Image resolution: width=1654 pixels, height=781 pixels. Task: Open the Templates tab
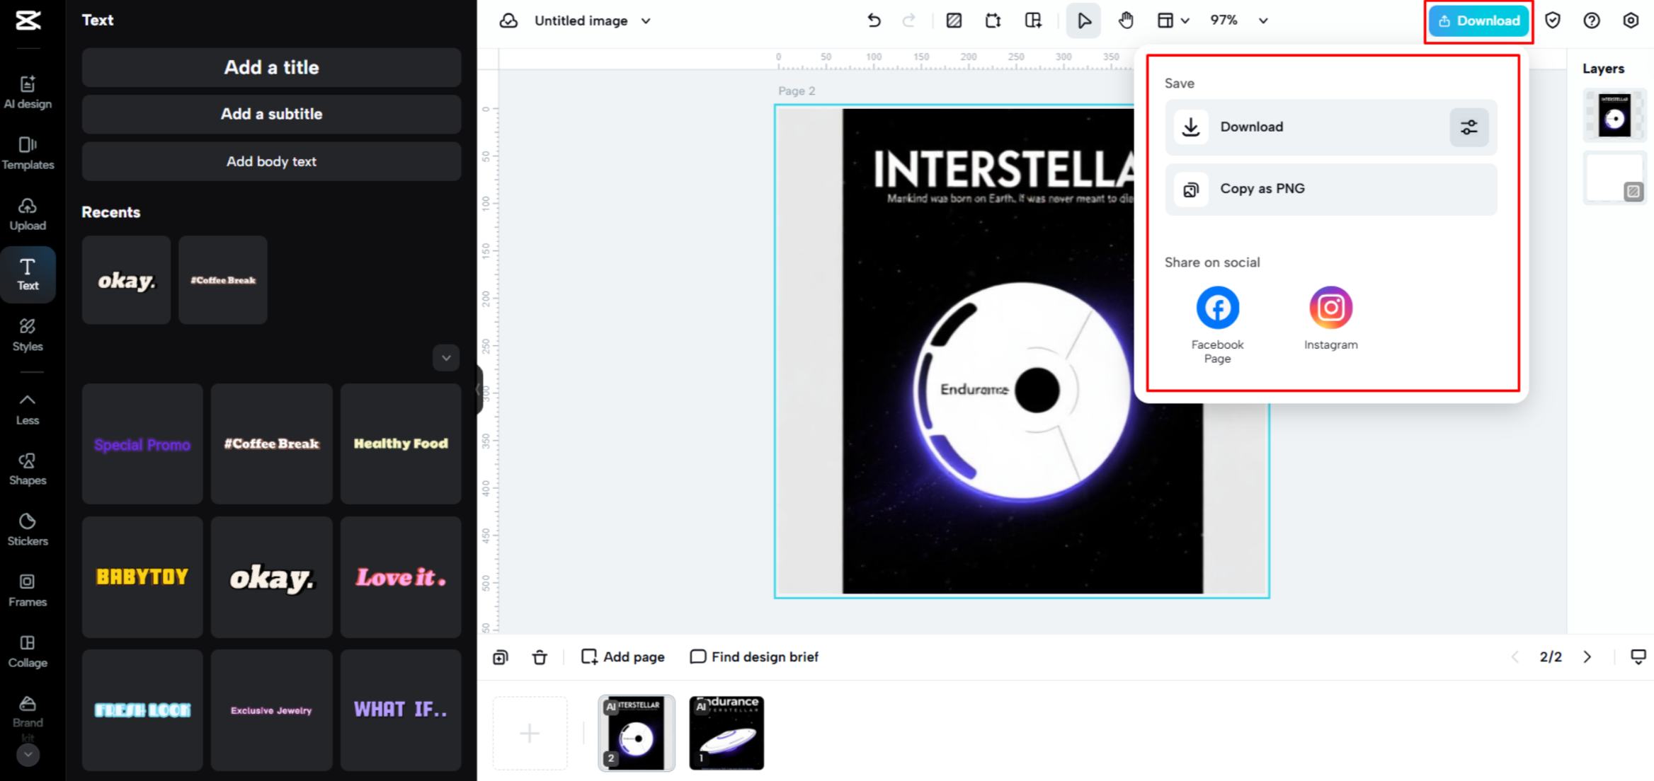pyautogui.click(x=28, y=153)
